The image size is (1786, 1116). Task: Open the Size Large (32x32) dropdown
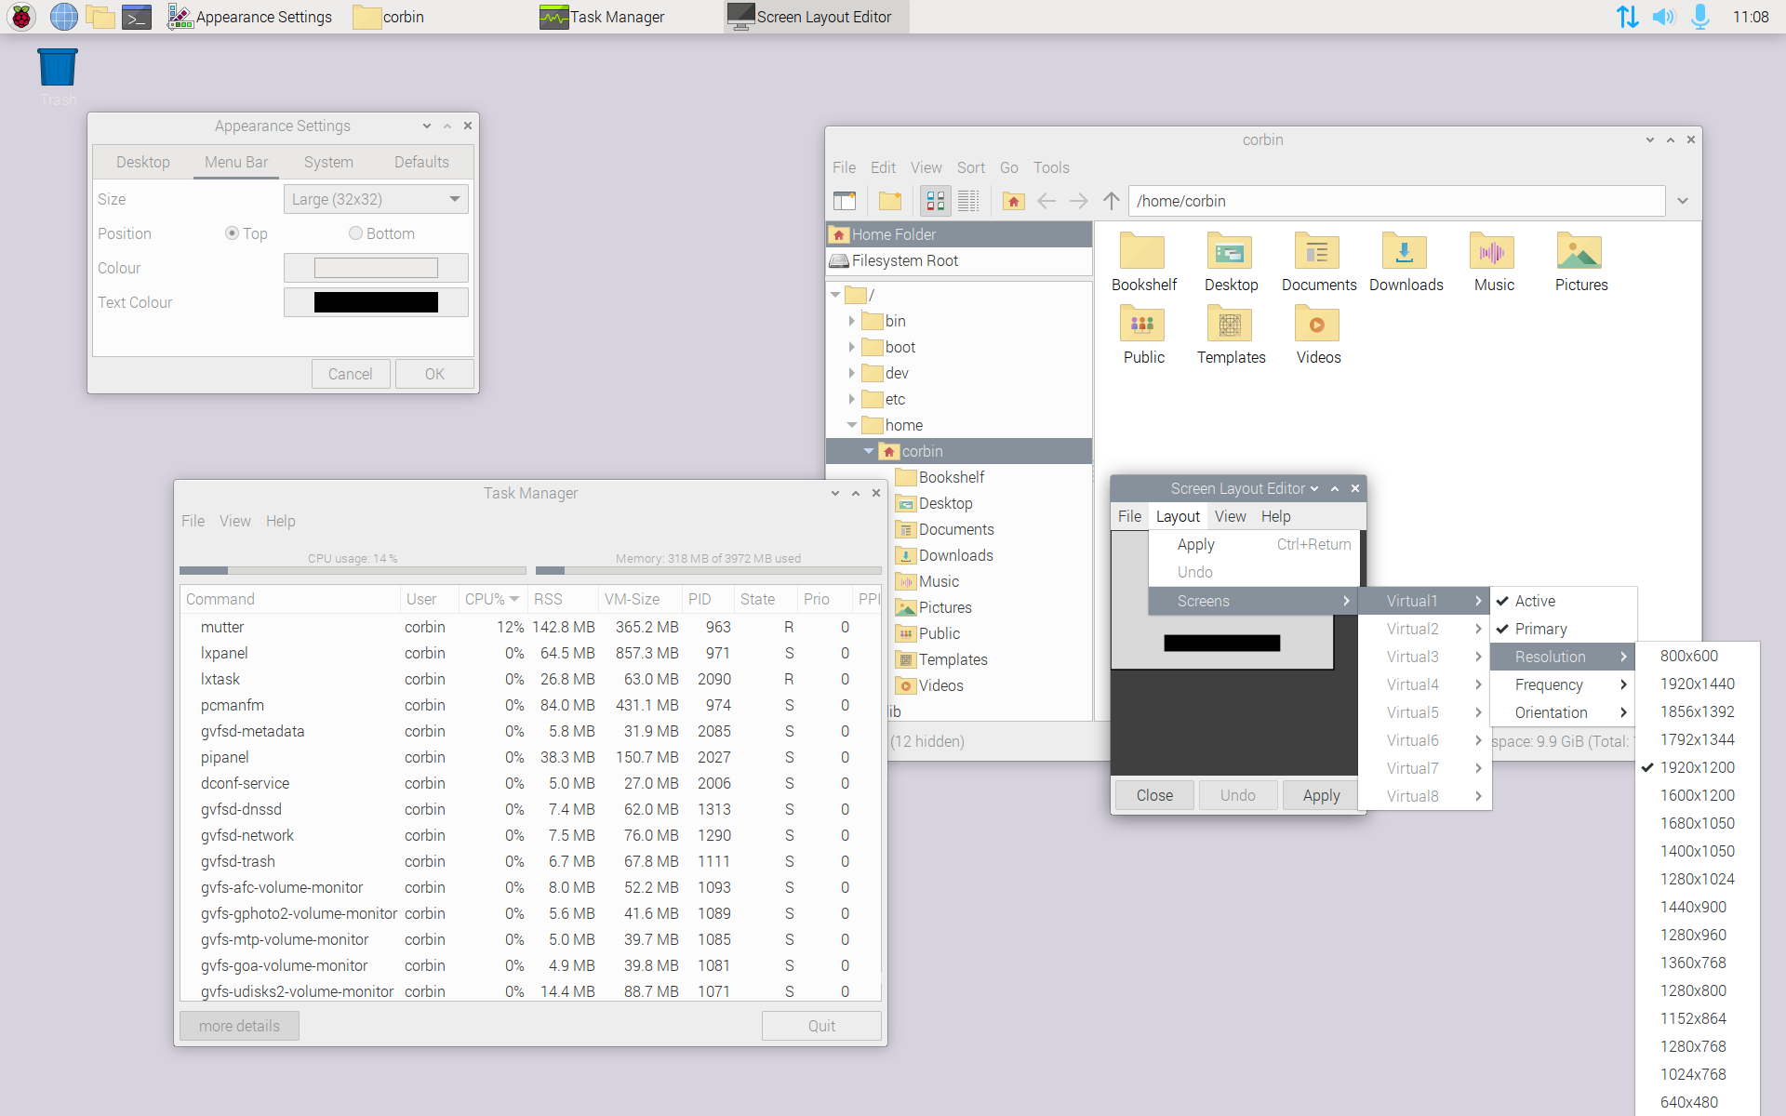coord(376,199)
